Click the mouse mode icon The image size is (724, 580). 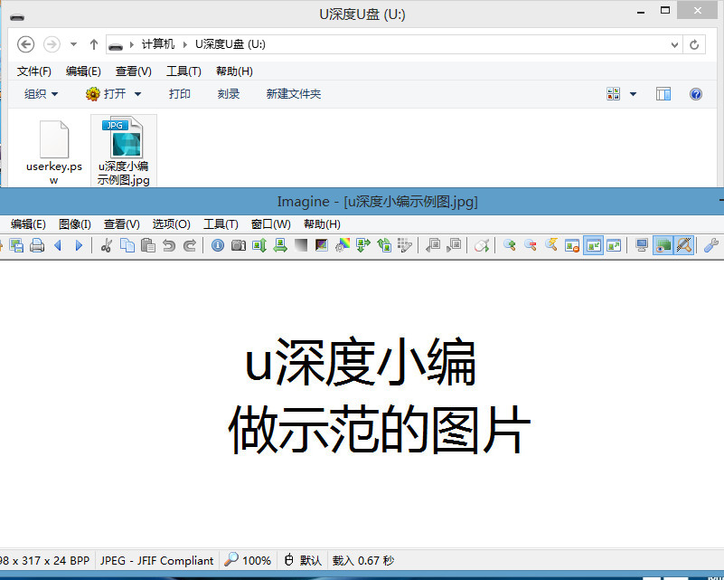coord(481,245)
